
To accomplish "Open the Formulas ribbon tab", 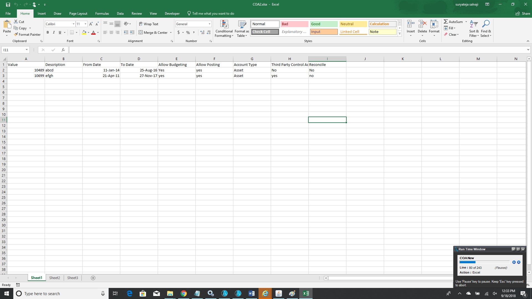I will tap(102, 14).
